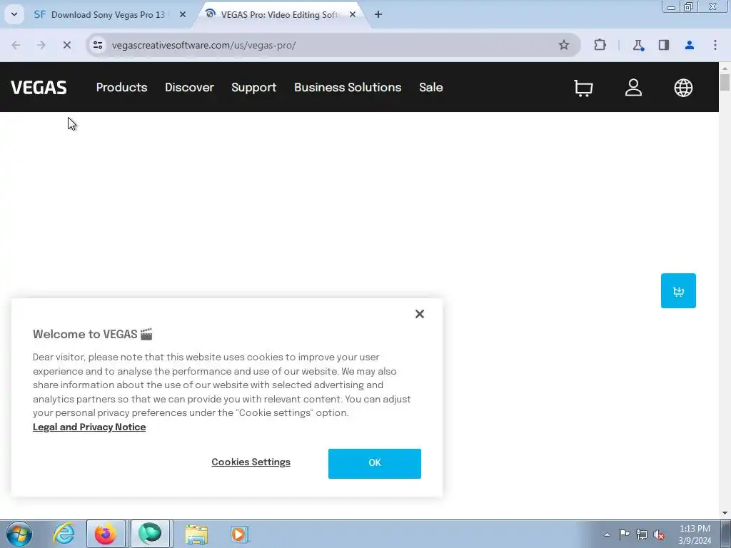Viewport: 731px width, 548px height.
Task: Bookmark this page with the star icon
Action: (x=564, y=45)
